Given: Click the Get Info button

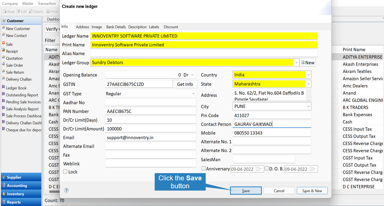Looking at the screenshot, I should click(x=185, y=84).
